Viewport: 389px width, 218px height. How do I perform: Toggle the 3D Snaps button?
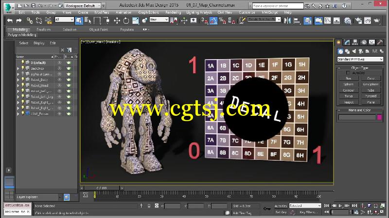[204, 21]
